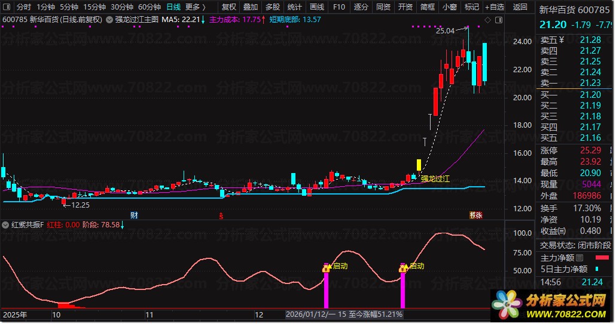Click the 600785 新华百货(日线.前复权) chart title

(x=52, y=20)
